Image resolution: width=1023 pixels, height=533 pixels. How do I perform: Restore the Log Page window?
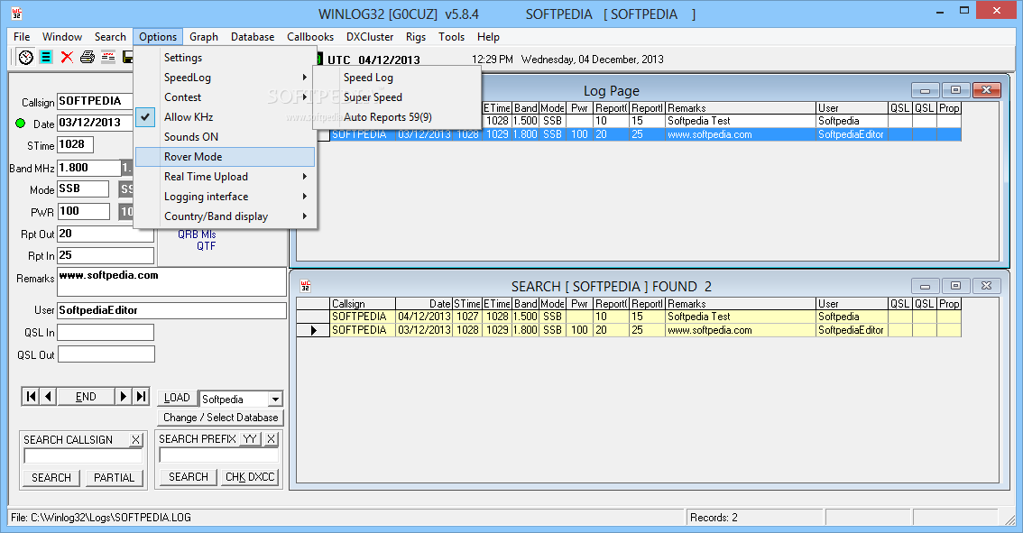pyautogui.click(x=956, y=90)
